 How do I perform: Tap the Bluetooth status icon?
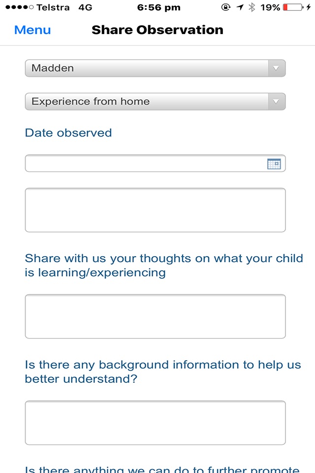click(252, 7)
